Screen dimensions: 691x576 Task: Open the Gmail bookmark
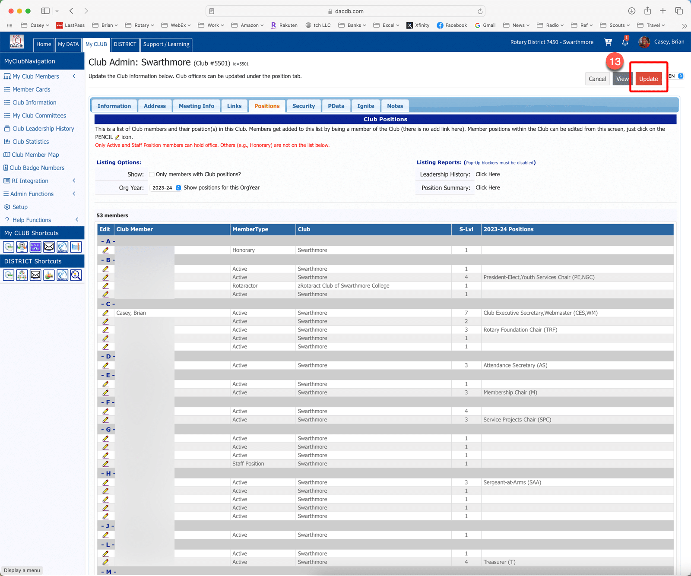point(485,25)
